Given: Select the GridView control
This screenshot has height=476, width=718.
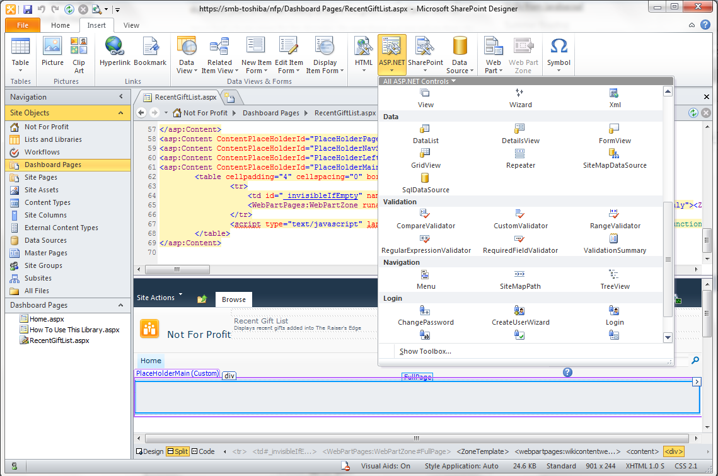Looking at the screenshot, I should pos(426,158).
